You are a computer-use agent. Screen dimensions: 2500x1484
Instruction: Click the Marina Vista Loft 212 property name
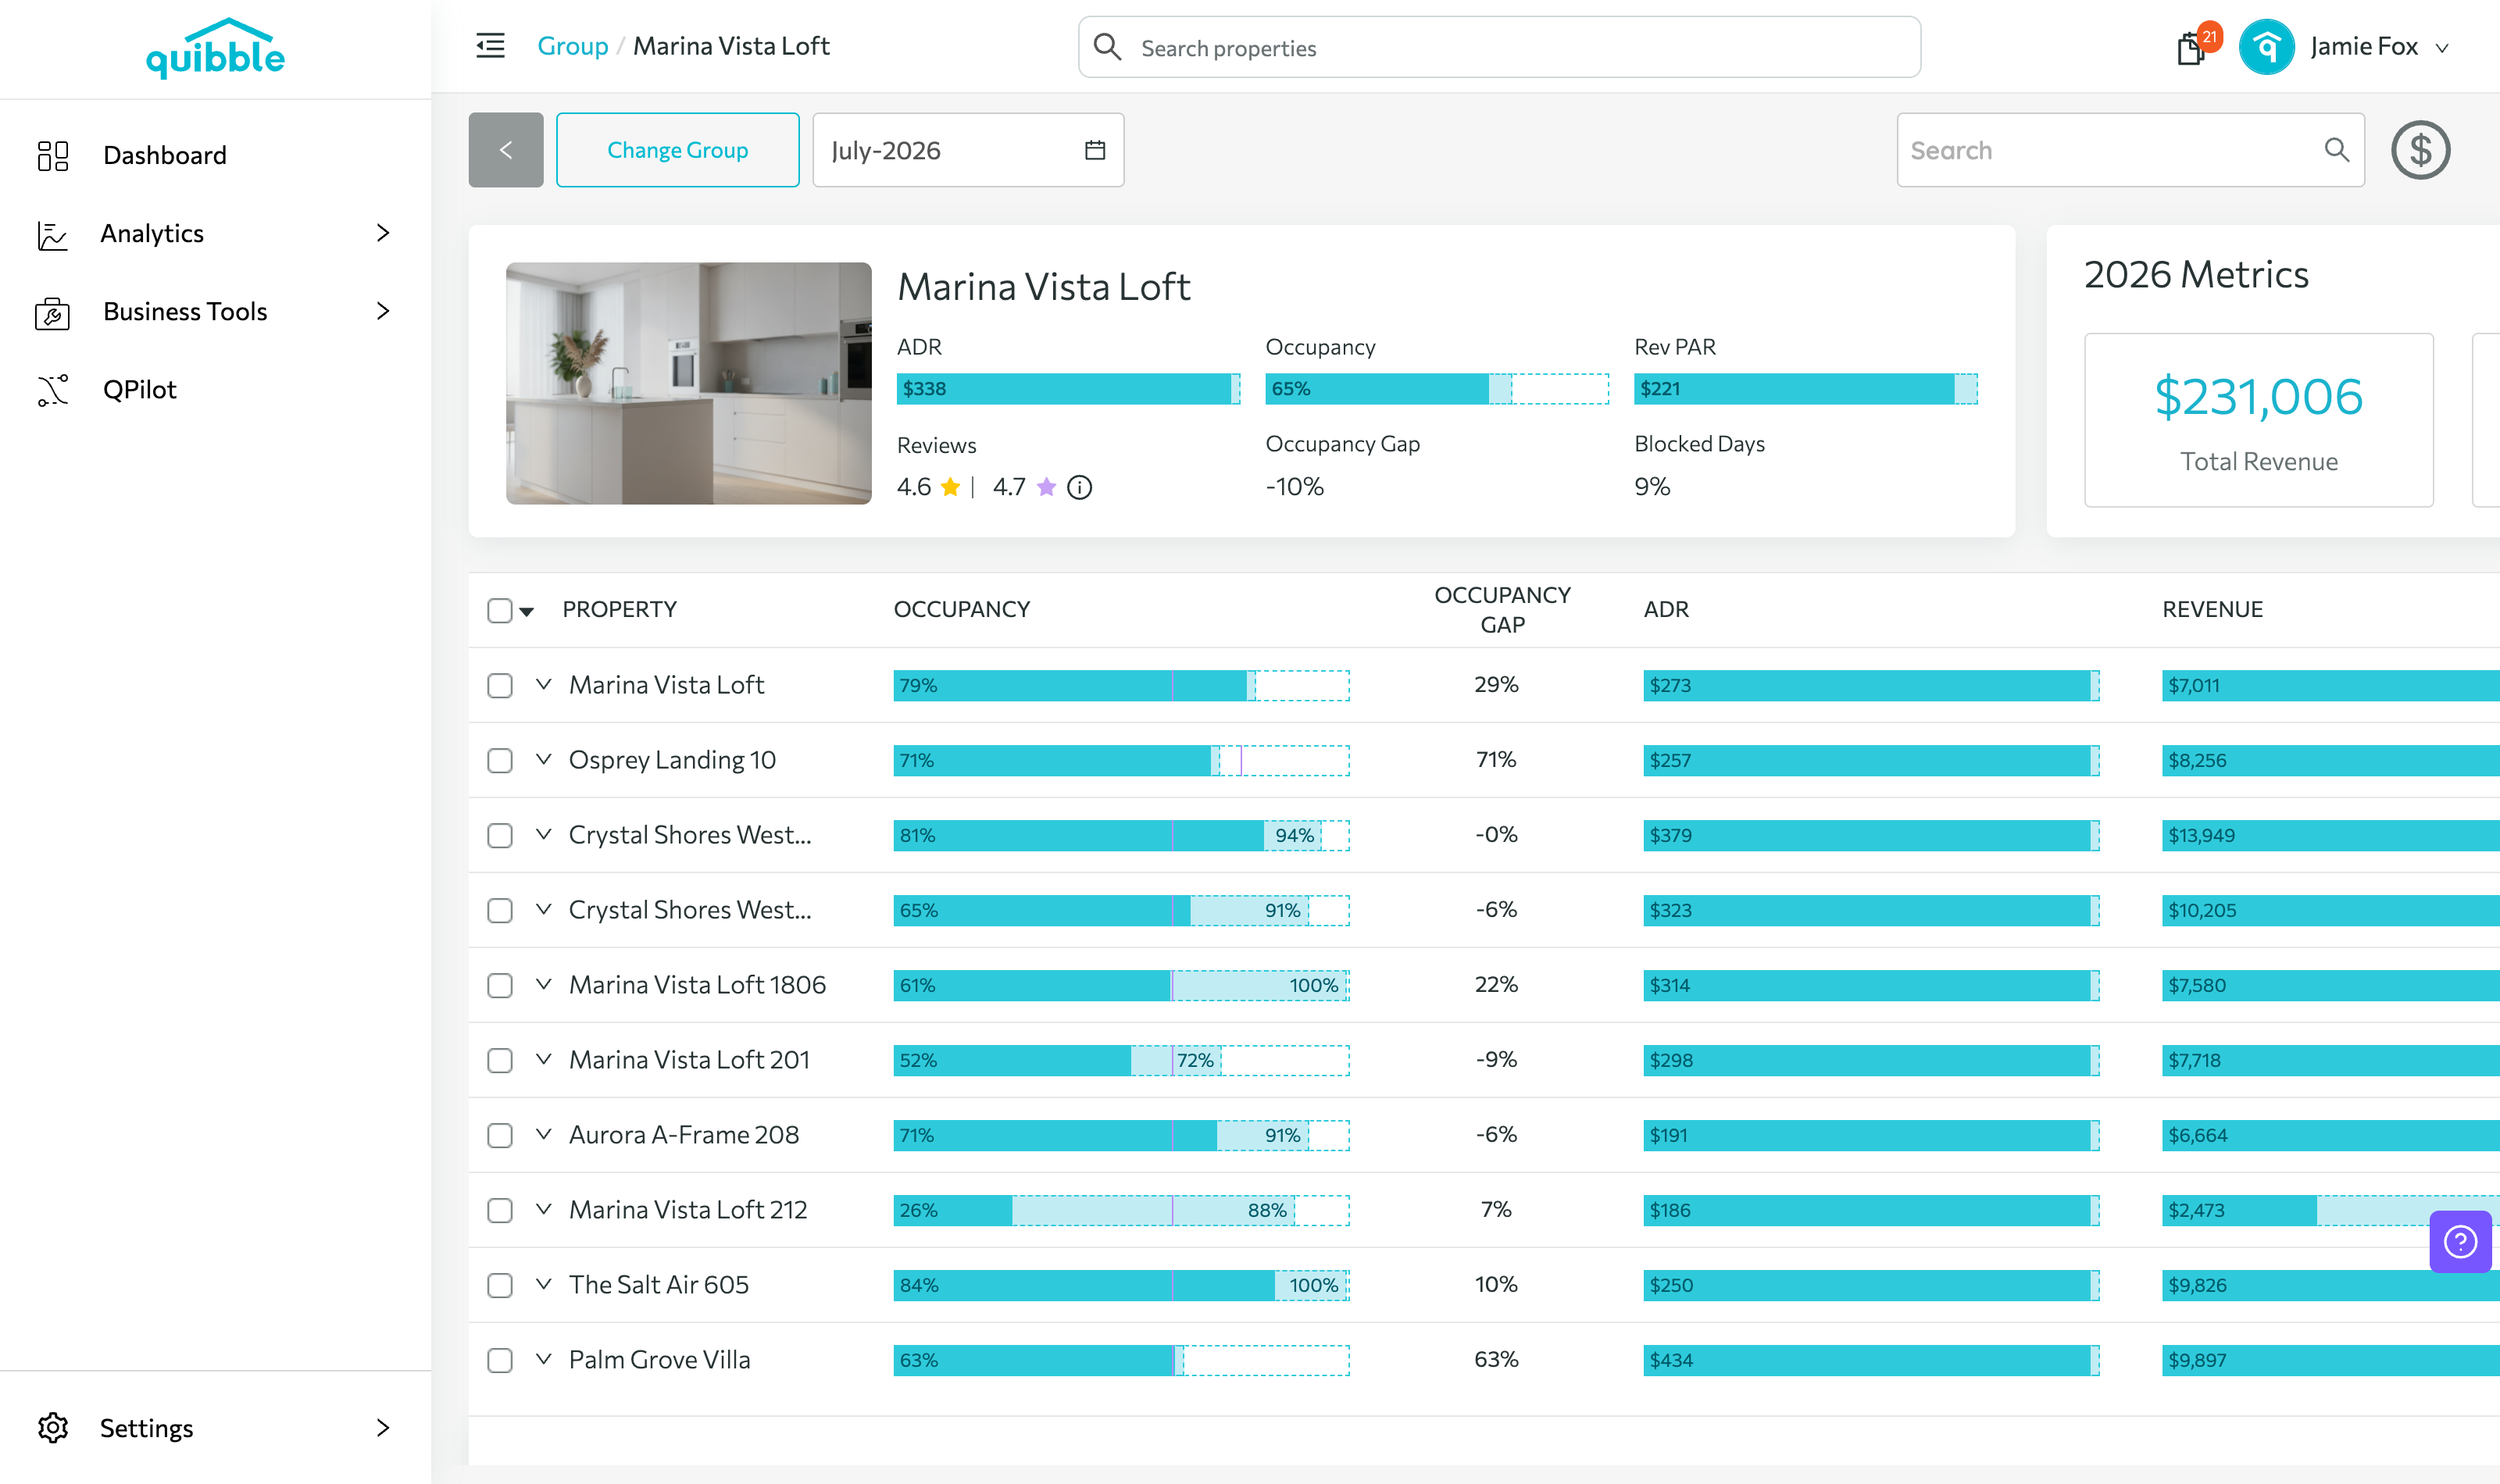(x=688, y=1210)
